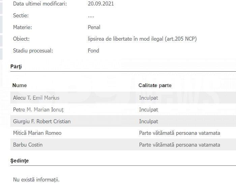Click the "Sectie" field label

point(21,15)
